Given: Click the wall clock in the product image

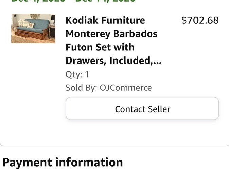Looking at the screenshot, I should pos(35,16).
